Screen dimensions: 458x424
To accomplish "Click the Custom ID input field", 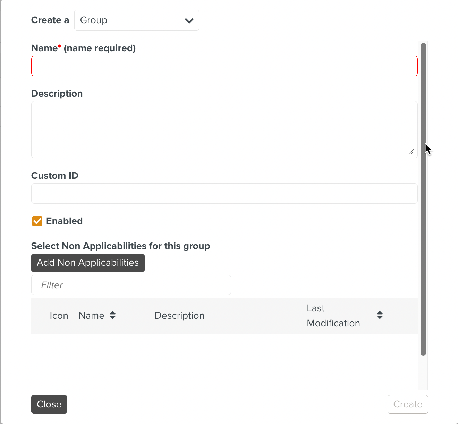I will (x=224, y=194).
